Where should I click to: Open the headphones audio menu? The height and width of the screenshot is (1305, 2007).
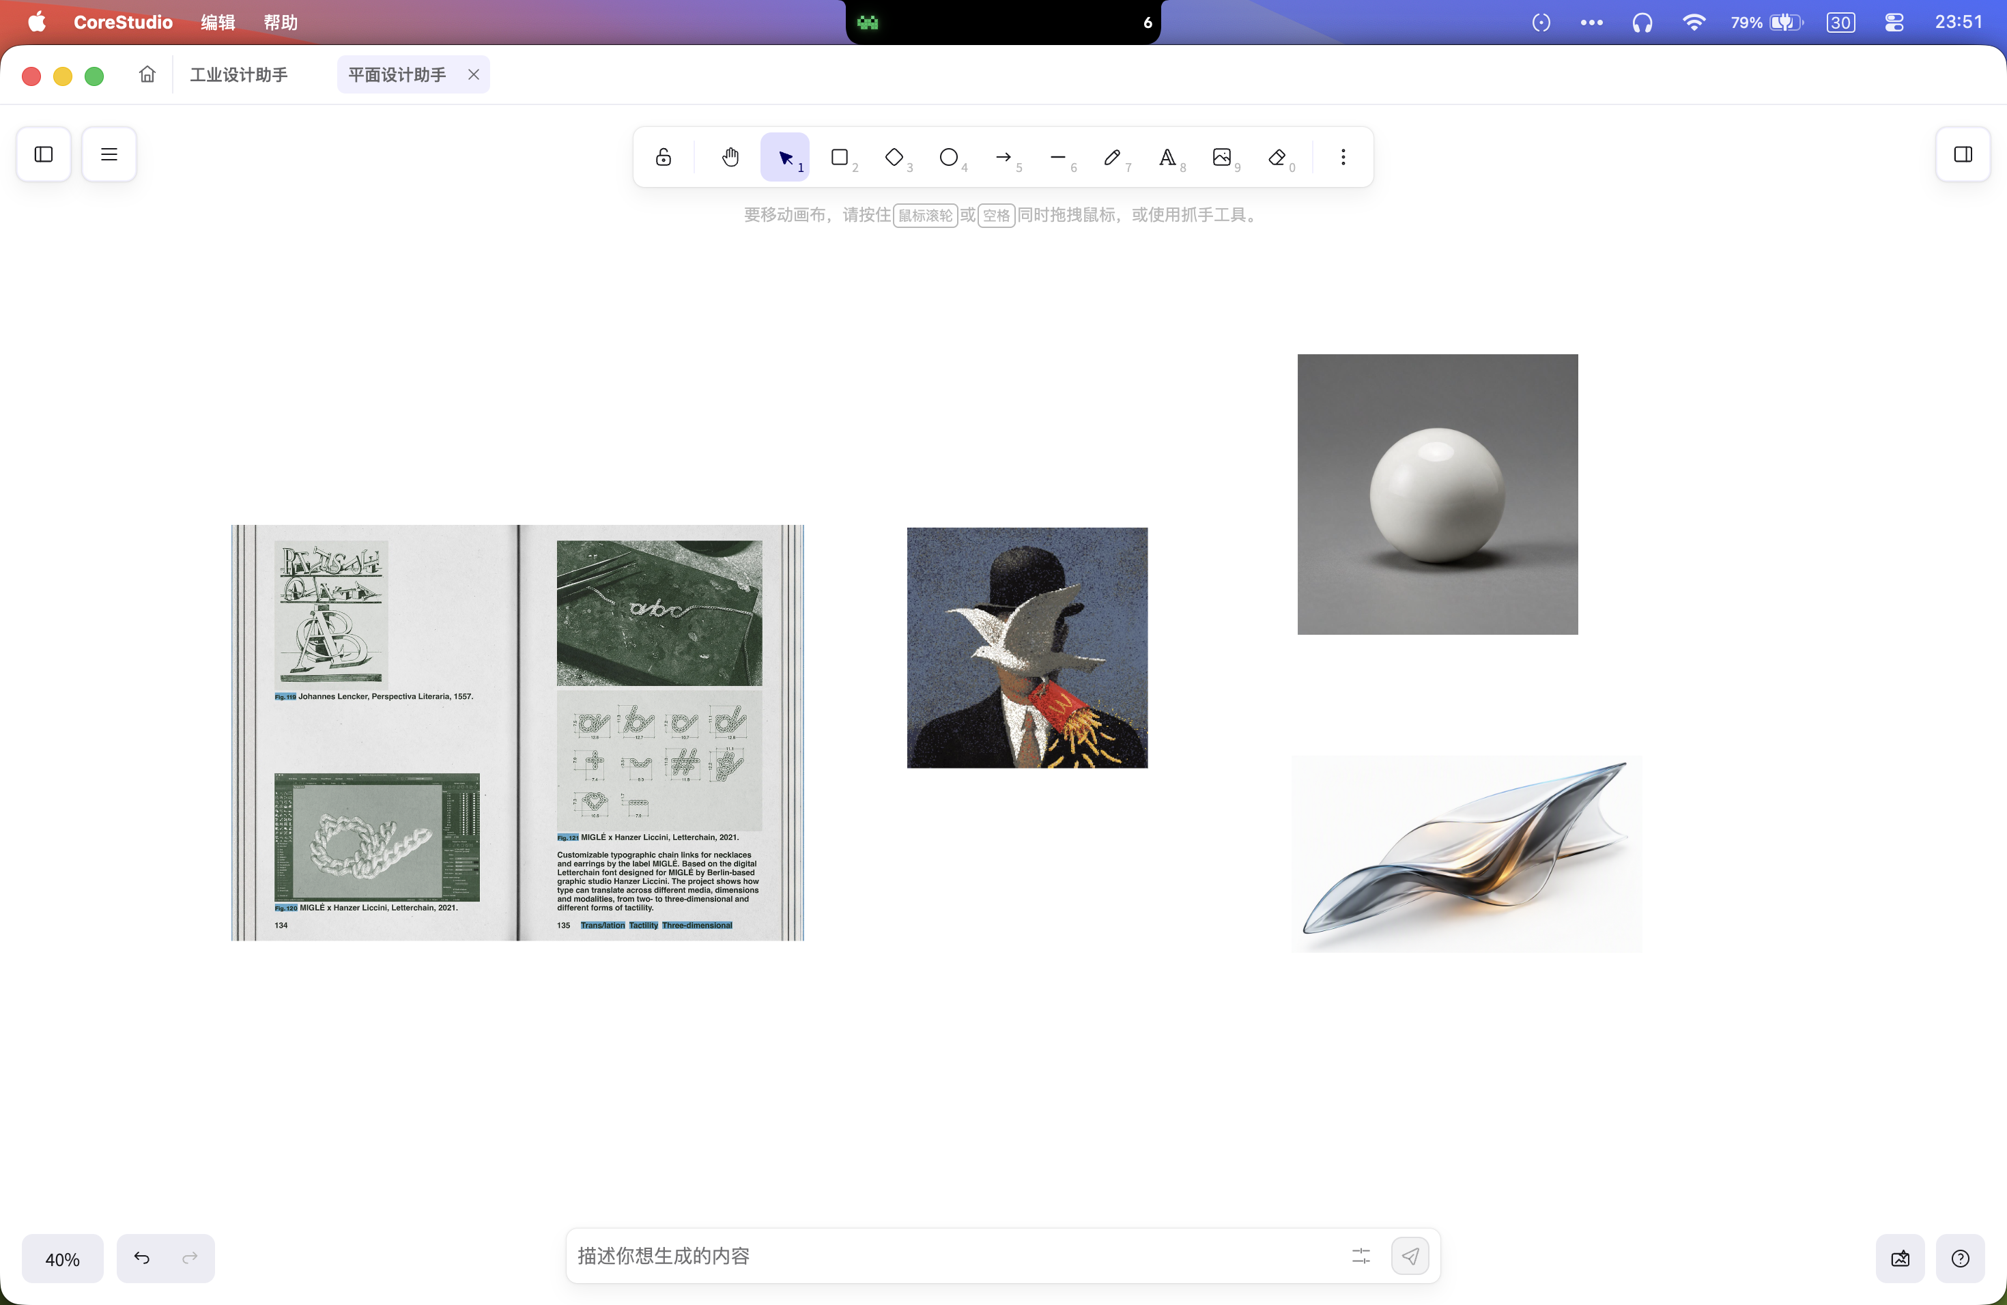[x=1642, y=22]
